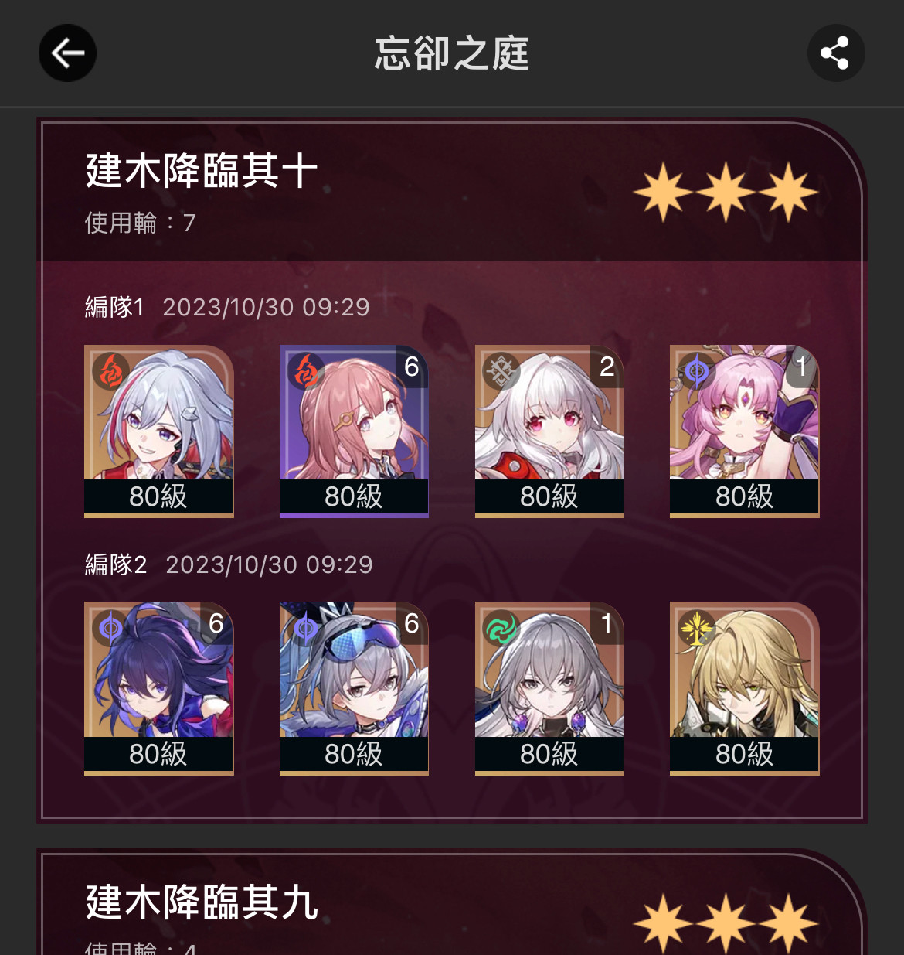Tap quantum element icon on Silver Wolf portrait

pyautogui.click(x=306, y=629)
